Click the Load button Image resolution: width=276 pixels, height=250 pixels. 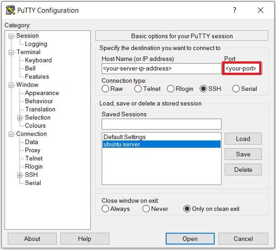point(243,139)
